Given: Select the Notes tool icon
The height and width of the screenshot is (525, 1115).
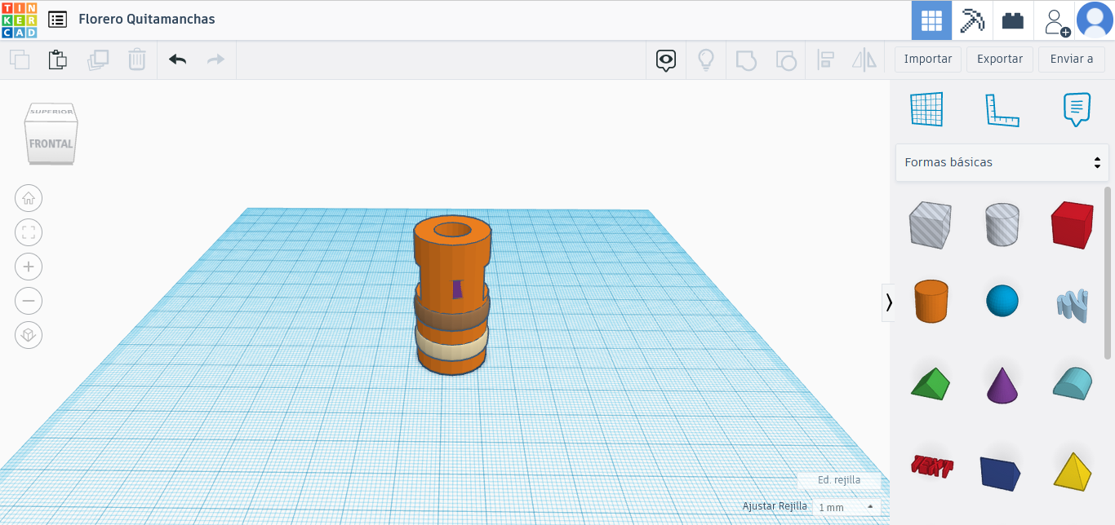Looking at the screenshot, I should coord(1077,109).
